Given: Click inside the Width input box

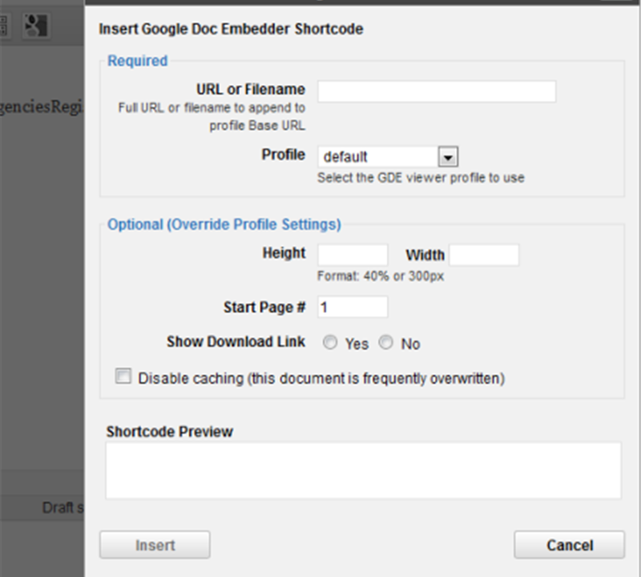Looking at the screenshot, I should (484, 256).
